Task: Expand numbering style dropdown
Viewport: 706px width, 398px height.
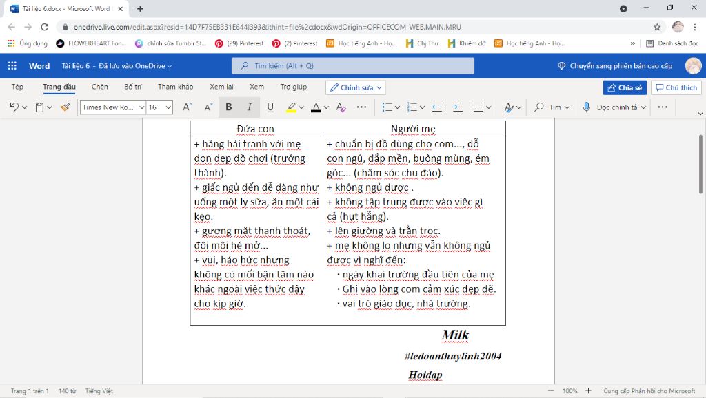Action: pyautogui.click(x=422, y=107)
